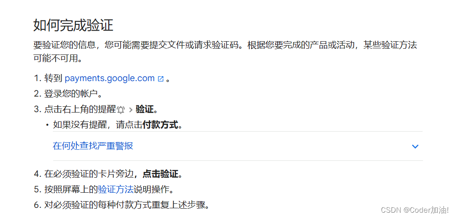
Task: Click the step 2 text 登录您的帐户
Action: tap(71, 94)
